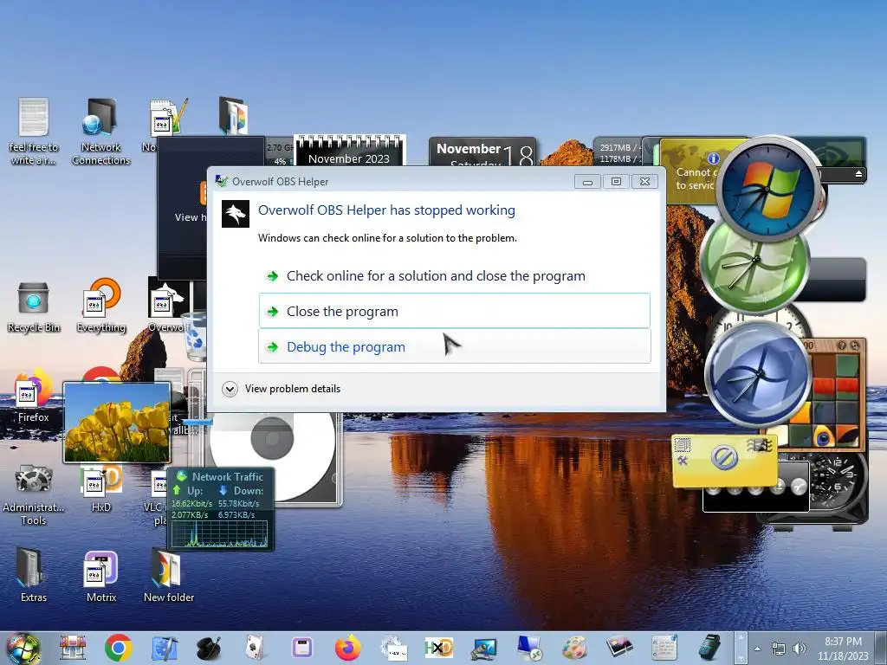Click the tulips slideshow gadget picture

(117, 422)
